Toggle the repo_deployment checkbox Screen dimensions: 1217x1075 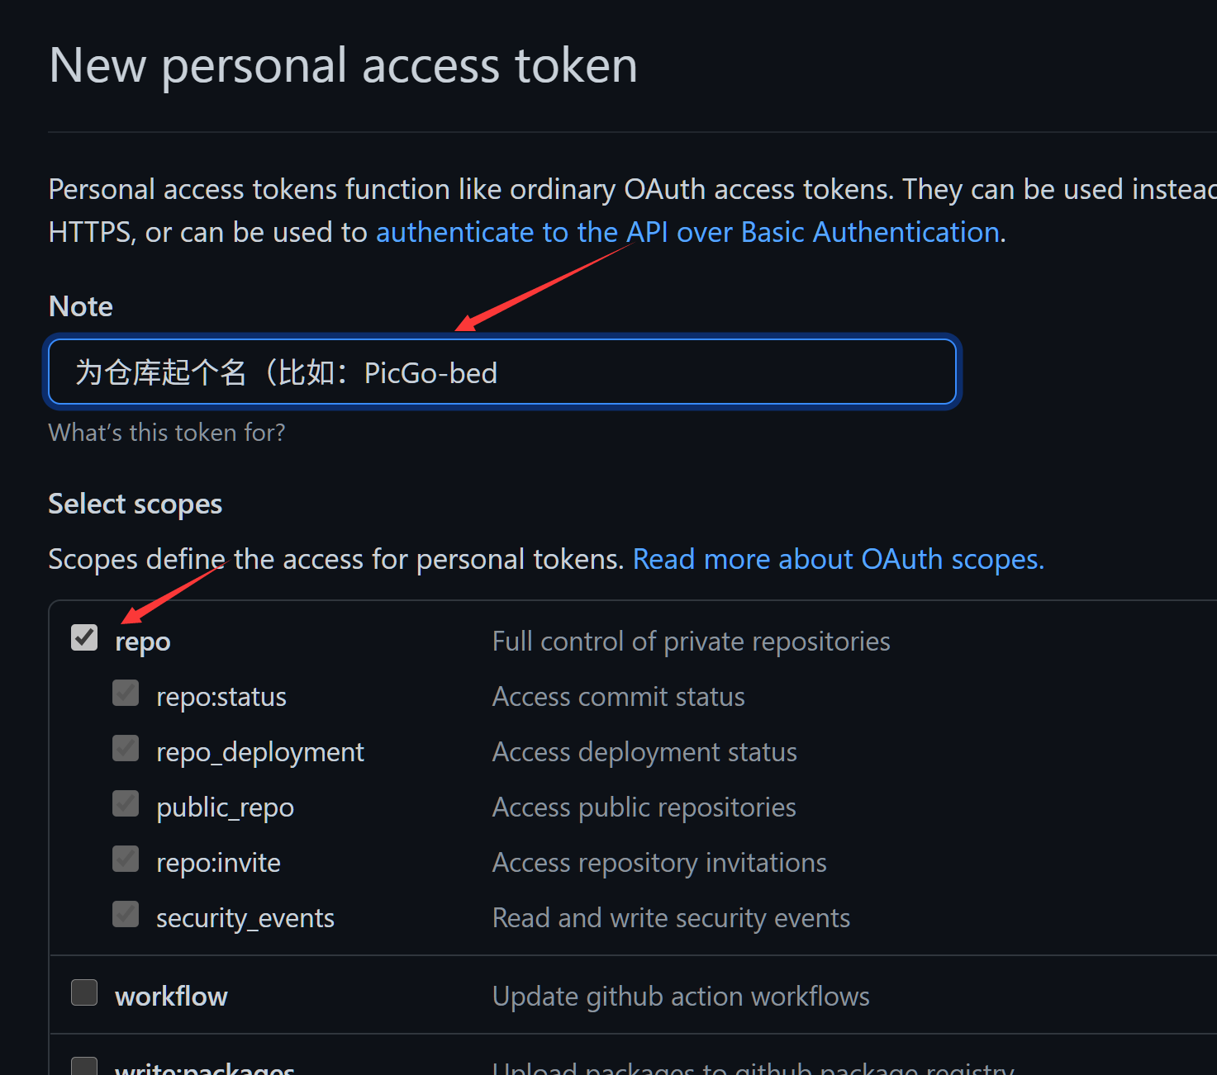(x=126, y=749)
